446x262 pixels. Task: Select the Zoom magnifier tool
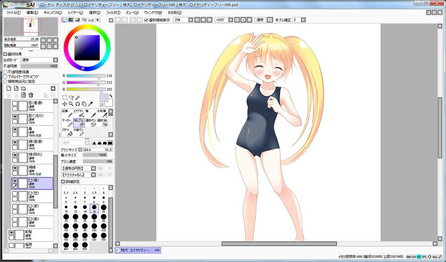[x=71, y=104]
